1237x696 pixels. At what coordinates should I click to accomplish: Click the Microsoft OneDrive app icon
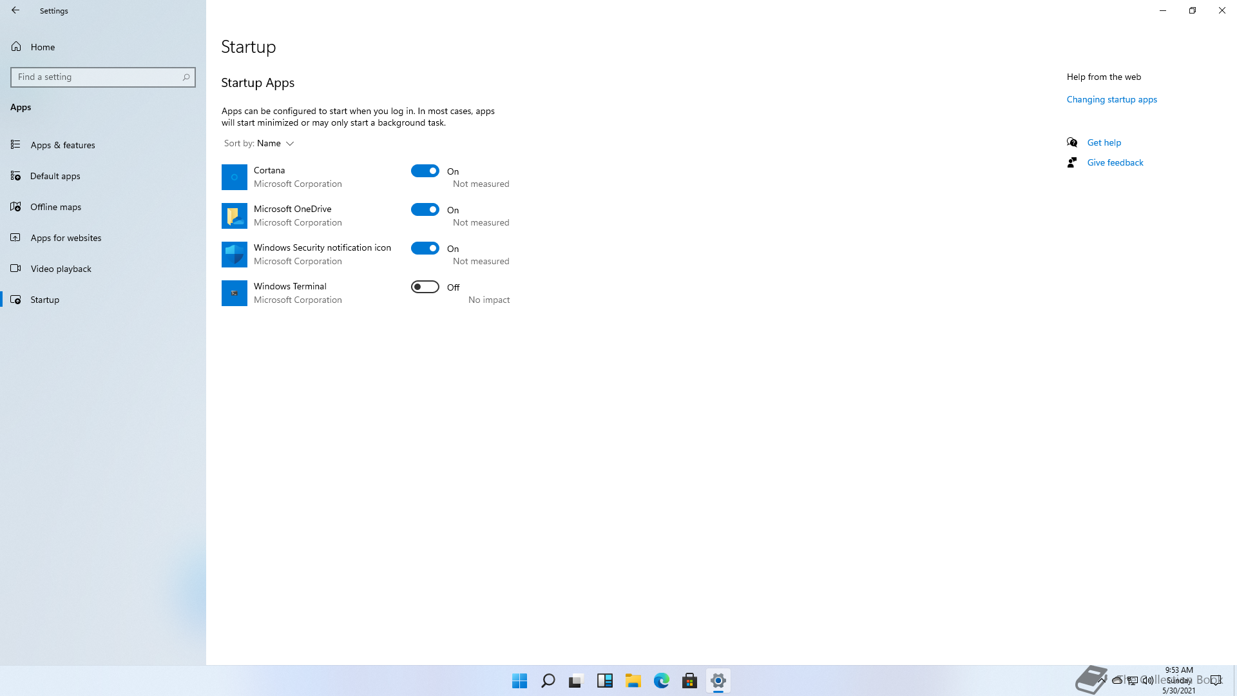235,216
